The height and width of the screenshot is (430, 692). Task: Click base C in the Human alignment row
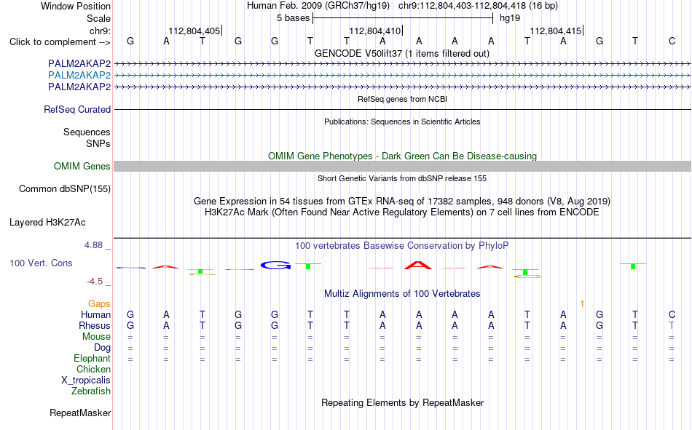click(672, 315)
